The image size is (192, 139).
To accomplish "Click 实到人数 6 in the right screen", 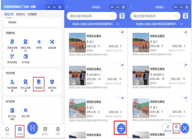I will [x=179, y=112].
